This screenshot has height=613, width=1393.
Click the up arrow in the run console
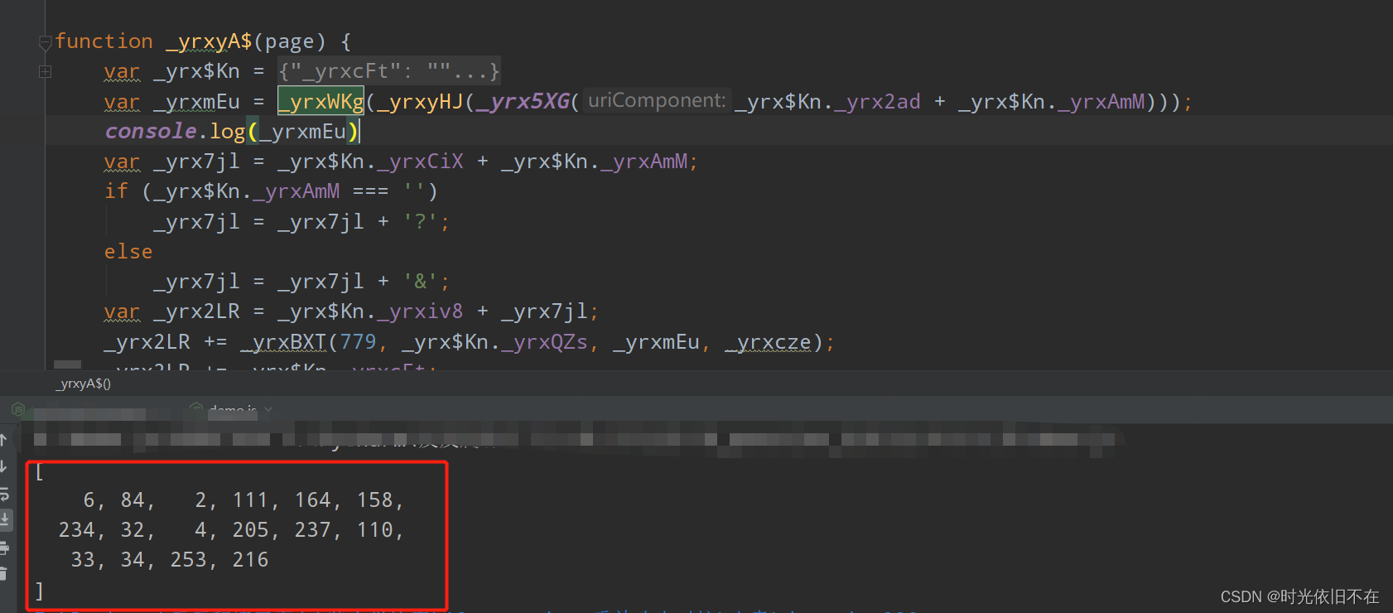coord(3,440)
